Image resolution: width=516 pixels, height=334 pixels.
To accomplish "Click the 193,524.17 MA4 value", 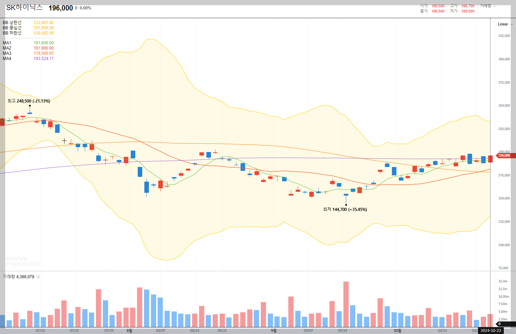I will pyautogui.click(x=44, y=59).
